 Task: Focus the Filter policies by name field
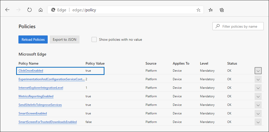pyautogui.click(x=238, y=26)
